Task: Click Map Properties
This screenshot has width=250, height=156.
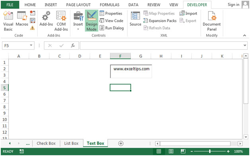Action: click(159, 13)
